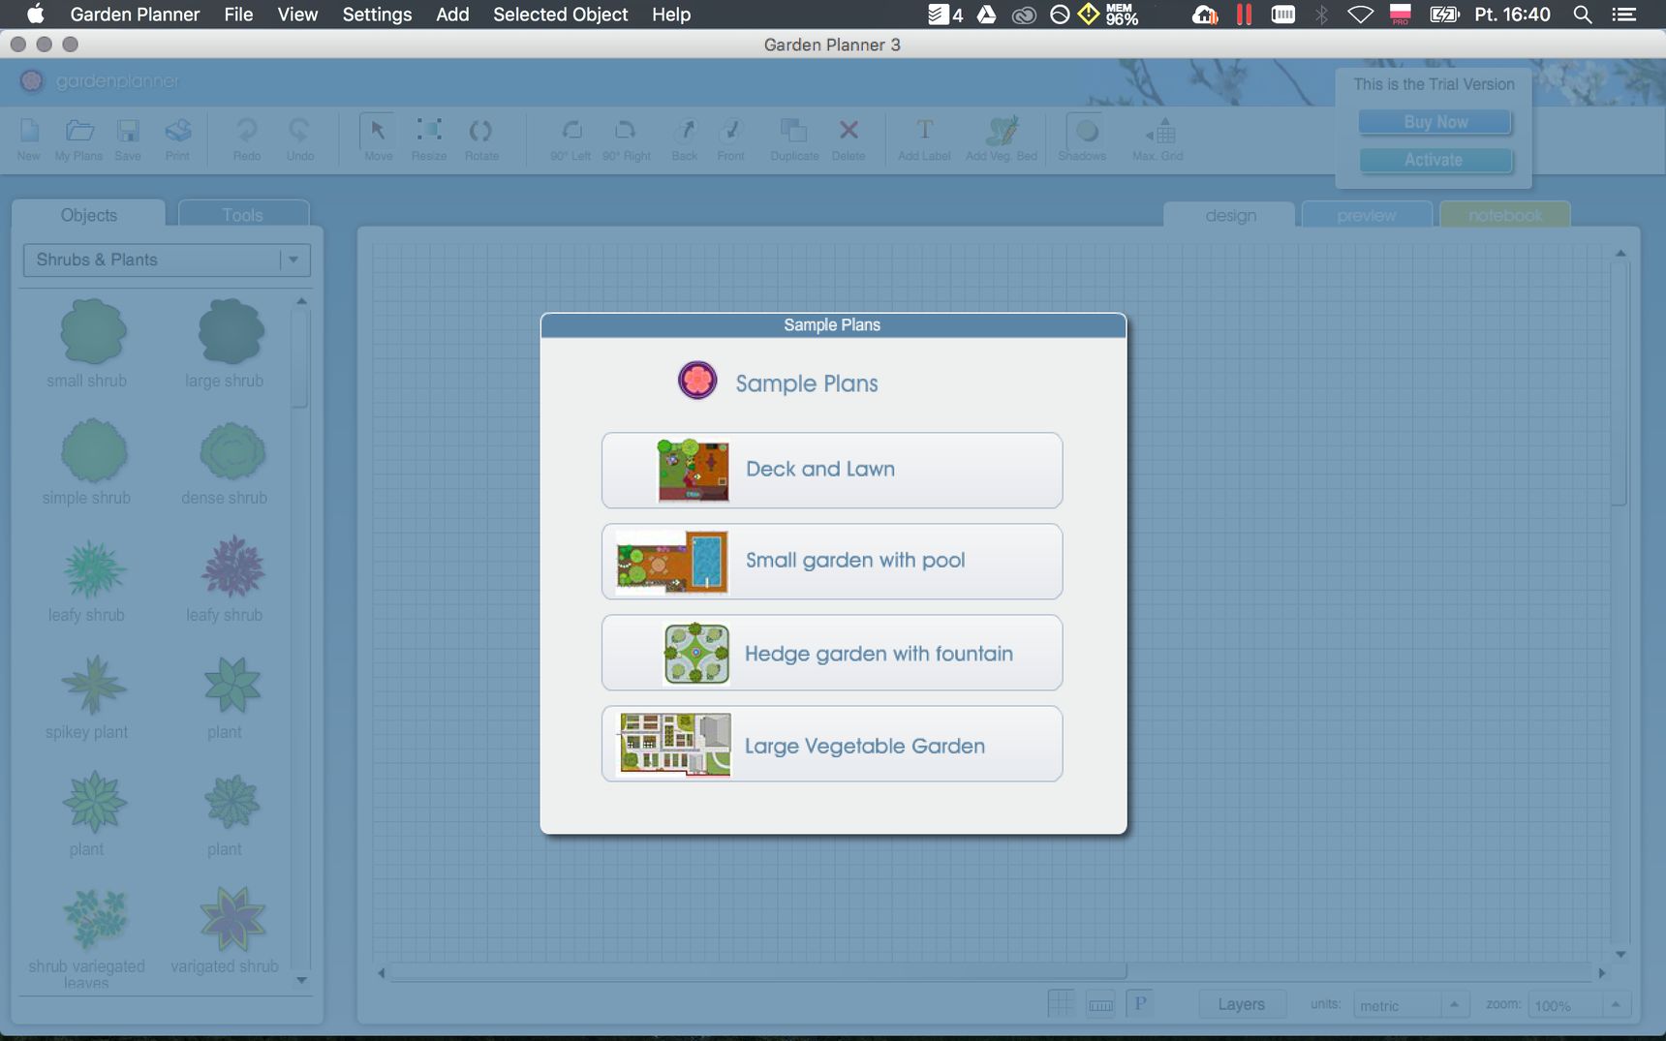Open the Shrubs & Plants category dropdown

[x=167, y=260]
